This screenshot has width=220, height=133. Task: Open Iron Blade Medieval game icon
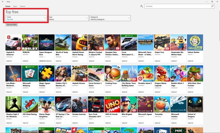(x=13, y=73)
